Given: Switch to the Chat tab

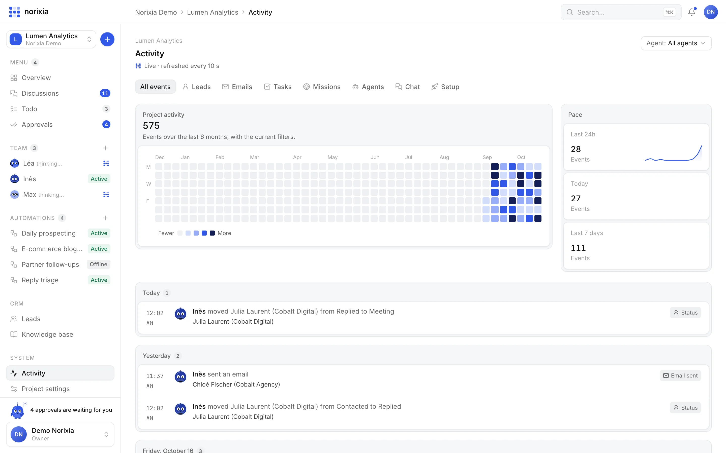Looking at the screenshot, I should tap(407, 87).
